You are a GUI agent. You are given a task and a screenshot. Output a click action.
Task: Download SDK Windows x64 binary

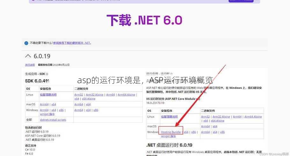88,110
